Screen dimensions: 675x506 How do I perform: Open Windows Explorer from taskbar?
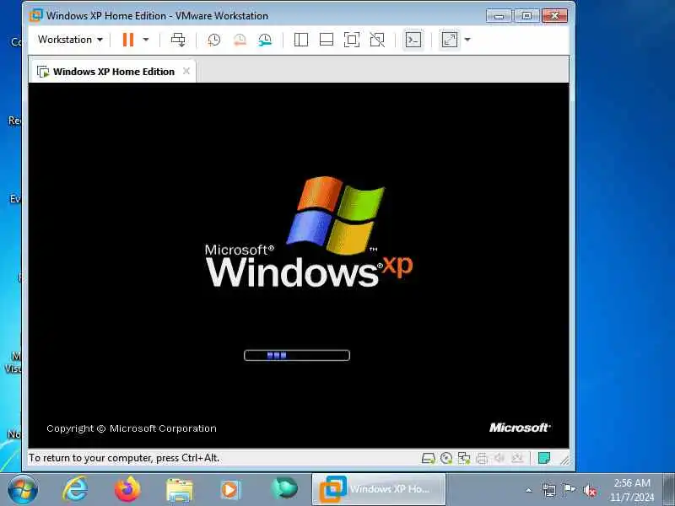180,490
